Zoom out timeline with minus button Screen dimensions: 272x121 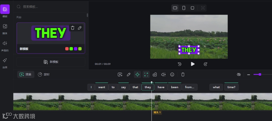(x=249, y=75)
